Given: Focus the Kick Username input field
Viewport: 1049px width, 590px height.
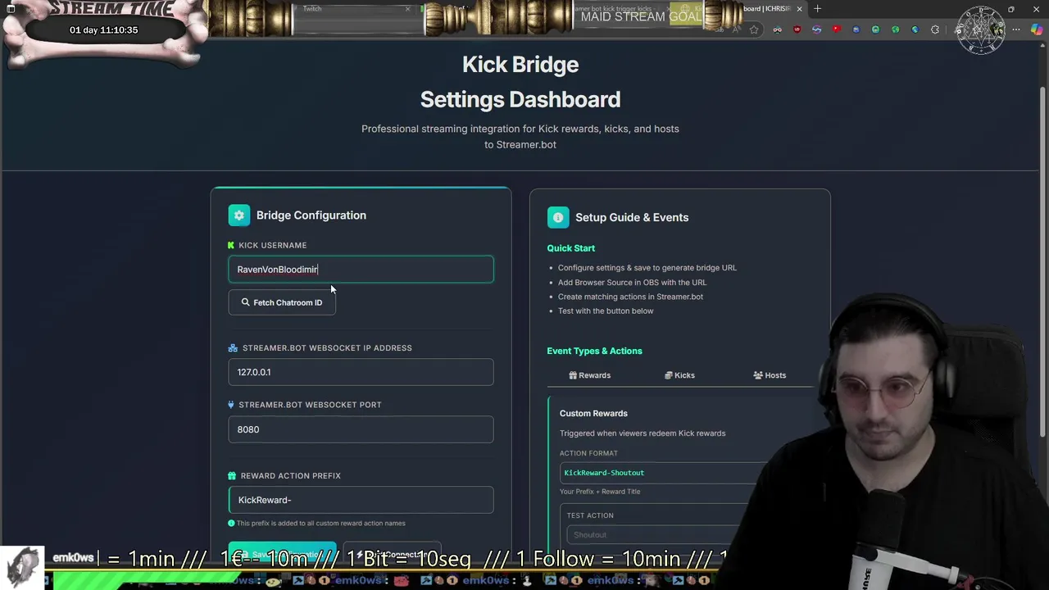Looking at the screenshot, I should click(361, 270).
